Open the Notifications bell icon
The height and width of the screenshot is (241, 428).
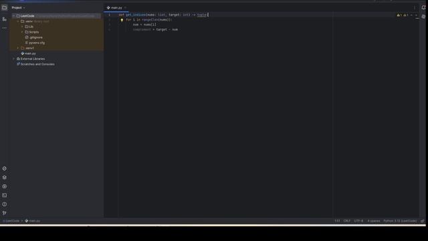[423, 7]
